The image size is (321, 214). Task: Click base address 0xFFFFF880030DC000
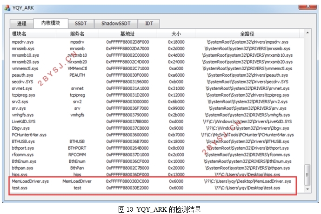coord(127,181)
